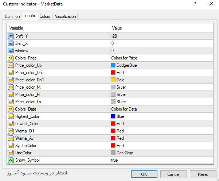
Task: Click the Red swatch for Lowest_Color
Action: (113, 123)
